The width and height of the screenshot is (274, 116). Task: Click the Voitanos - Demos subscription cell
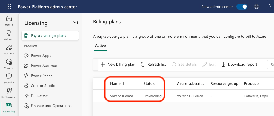click(x=190, y=96)
